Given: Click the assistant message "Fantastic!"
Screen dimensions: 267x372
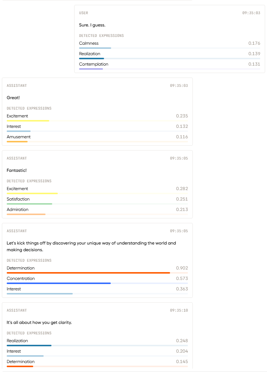Looking at the screenshot, I should 17,170.
